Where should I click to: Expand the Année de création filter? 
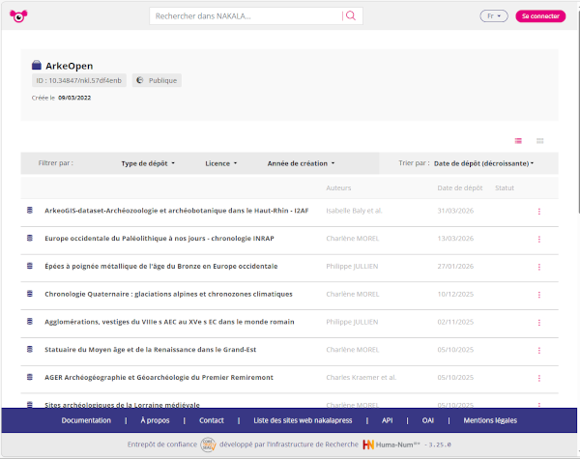coord(301,163)
